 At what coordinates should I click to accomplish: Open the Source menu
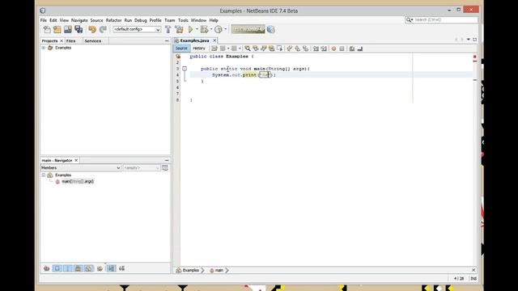pos(97,20)
